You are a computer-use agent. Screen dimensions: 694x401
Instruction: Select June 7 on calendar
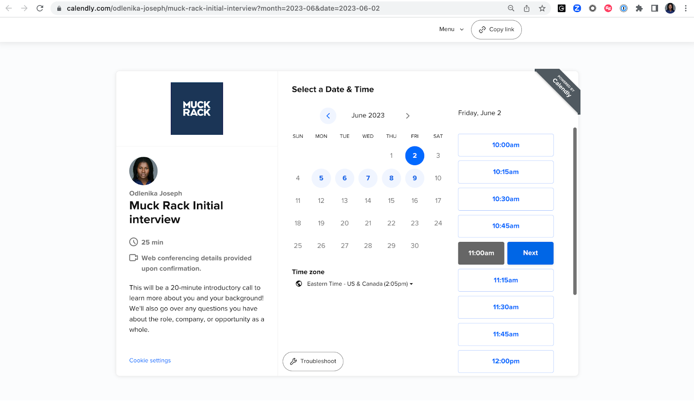coord(368,178)
